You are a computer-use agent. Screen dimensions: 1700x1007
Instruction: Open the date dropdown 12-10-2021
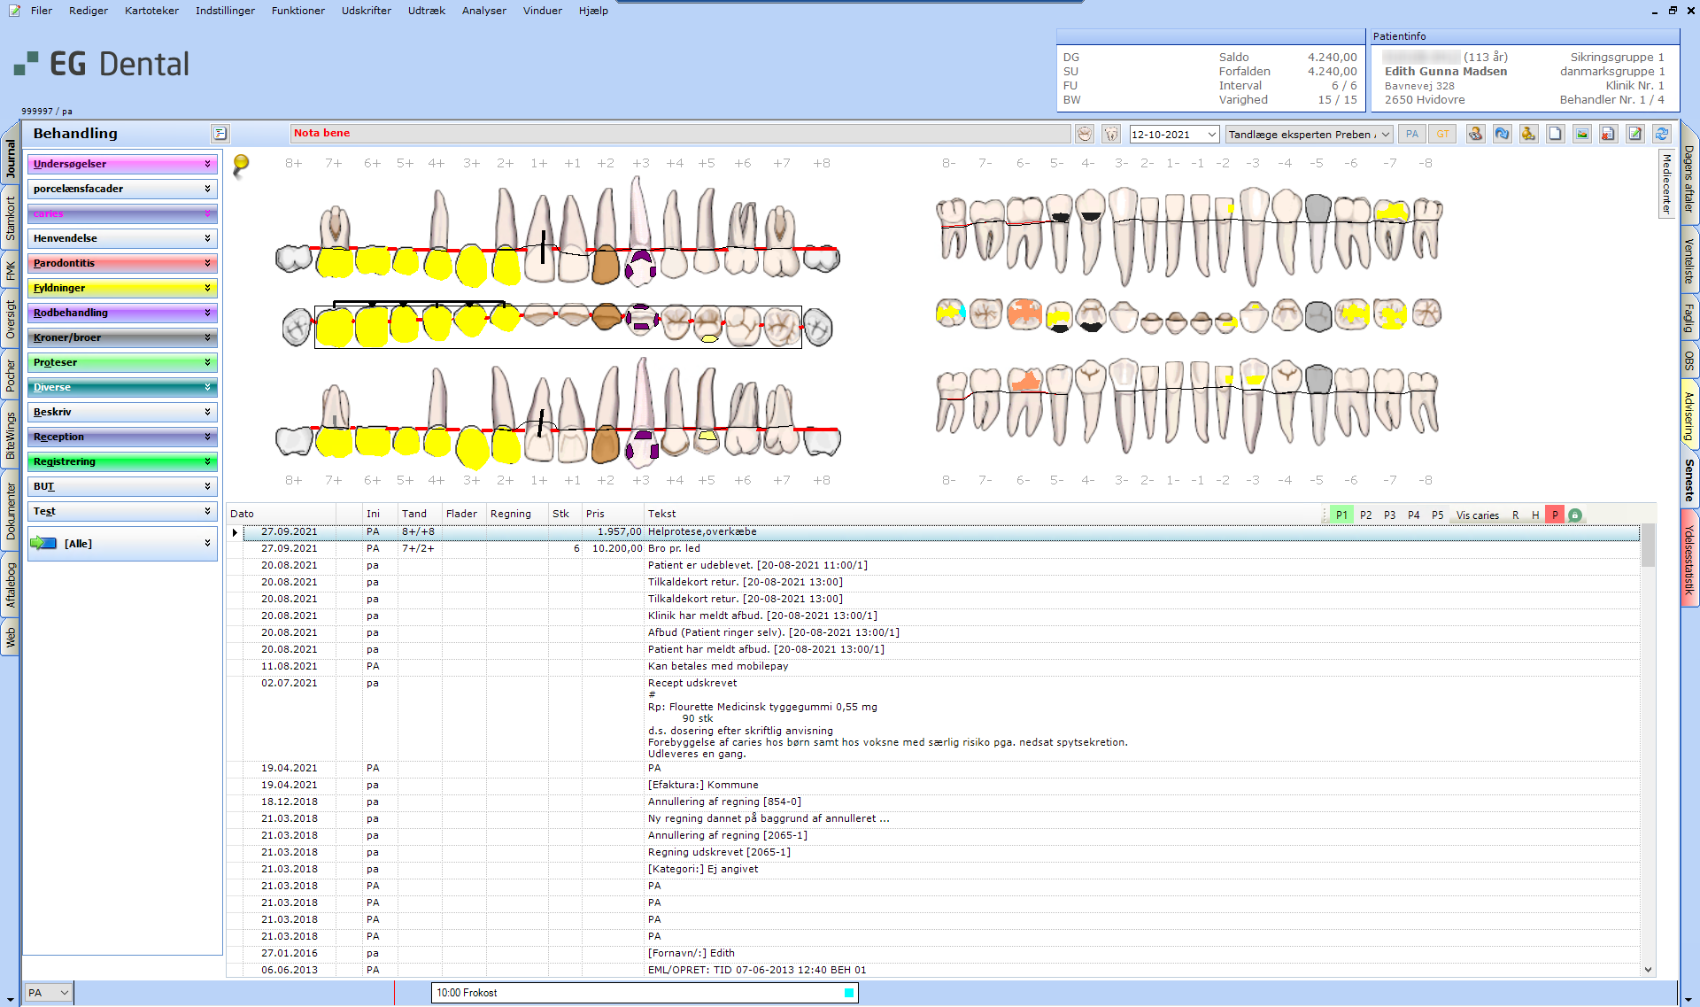click(1211, 135)
